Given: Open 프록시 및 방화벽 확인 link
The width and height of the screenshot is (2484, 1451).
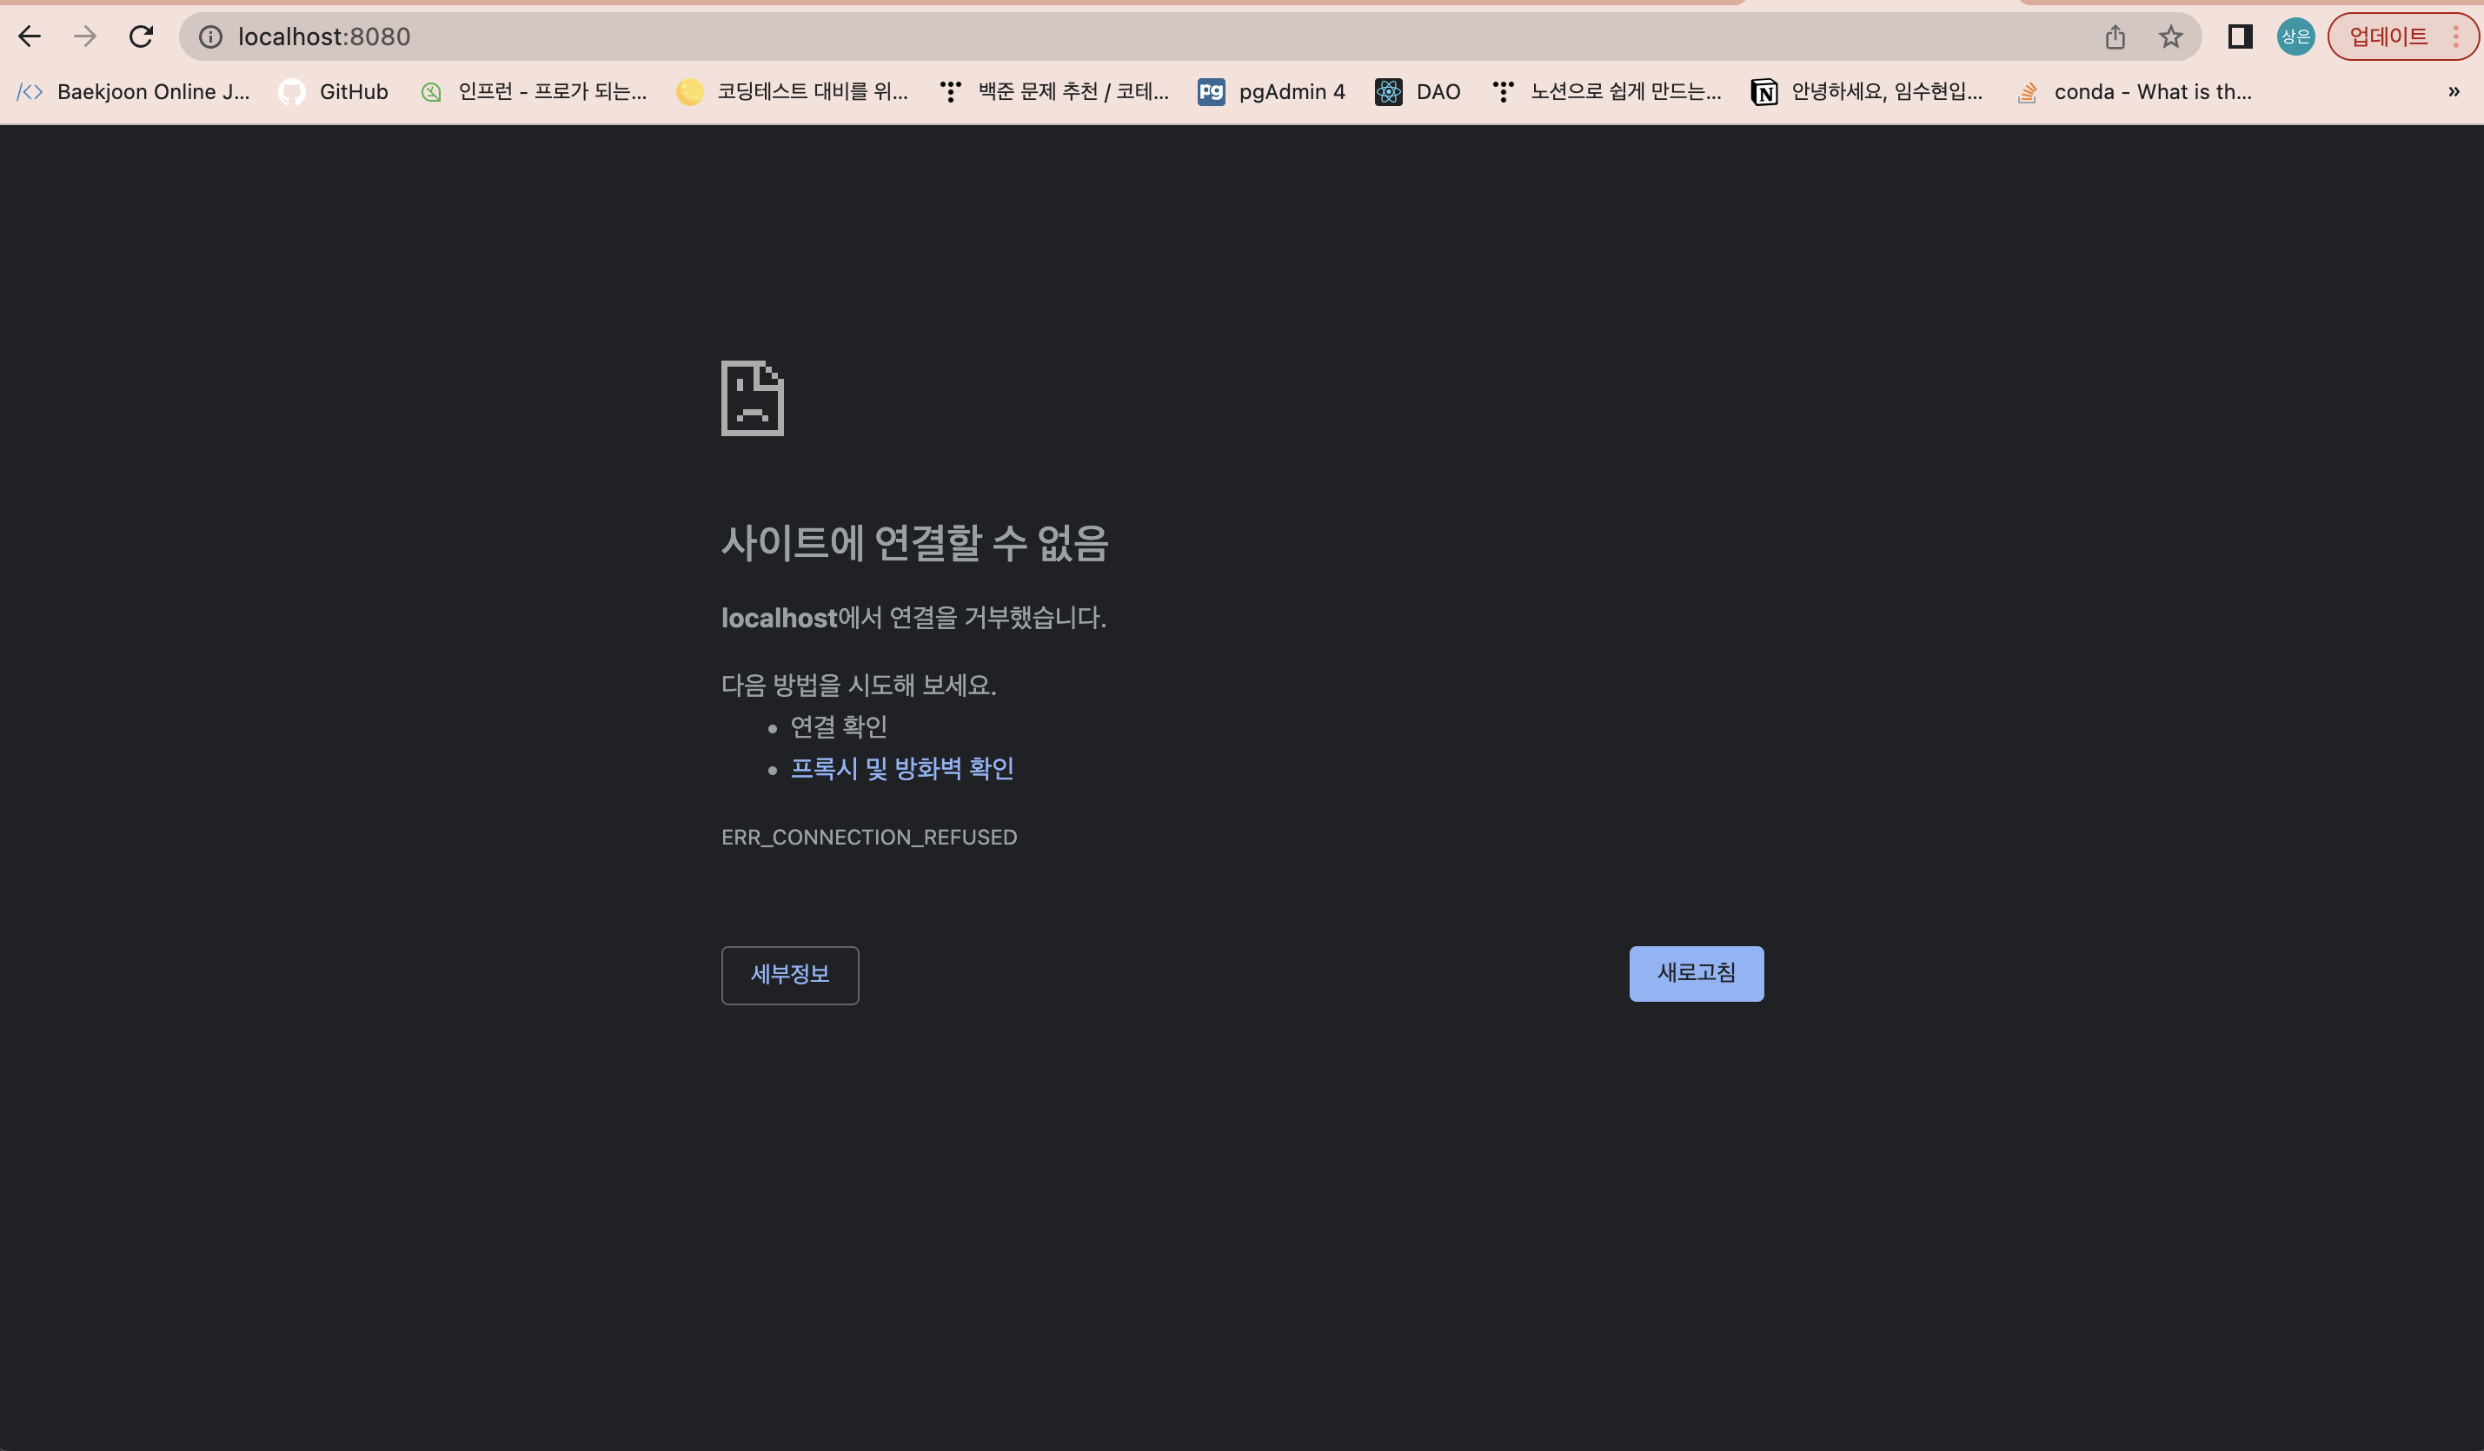Looking at the screenshot, I should (902, 768).
